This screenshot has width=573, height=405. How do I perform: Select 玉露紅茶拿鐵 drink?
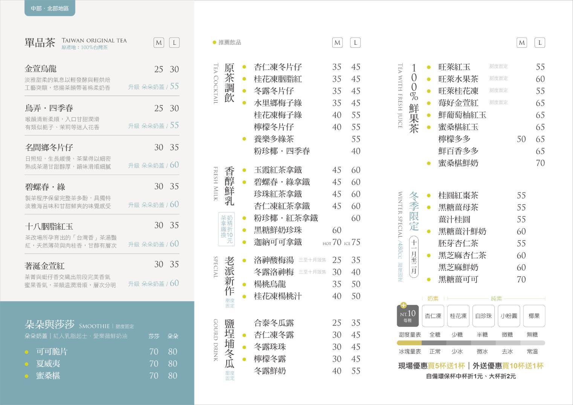pos(278,170)
